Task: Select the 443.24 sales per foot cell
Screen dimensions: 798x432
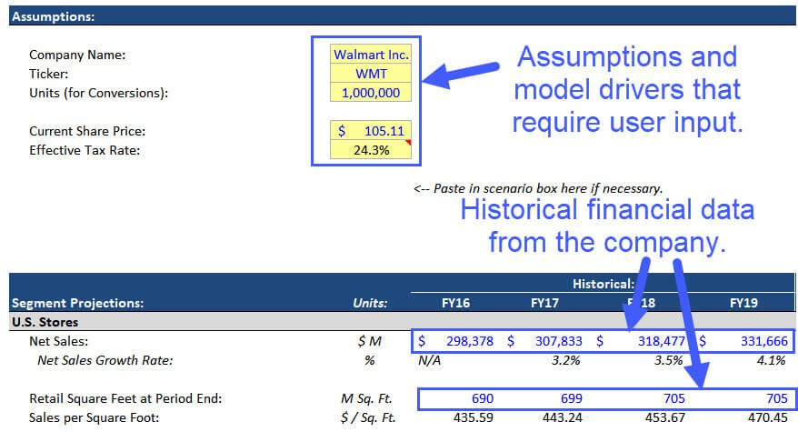Action: [563, 417]
